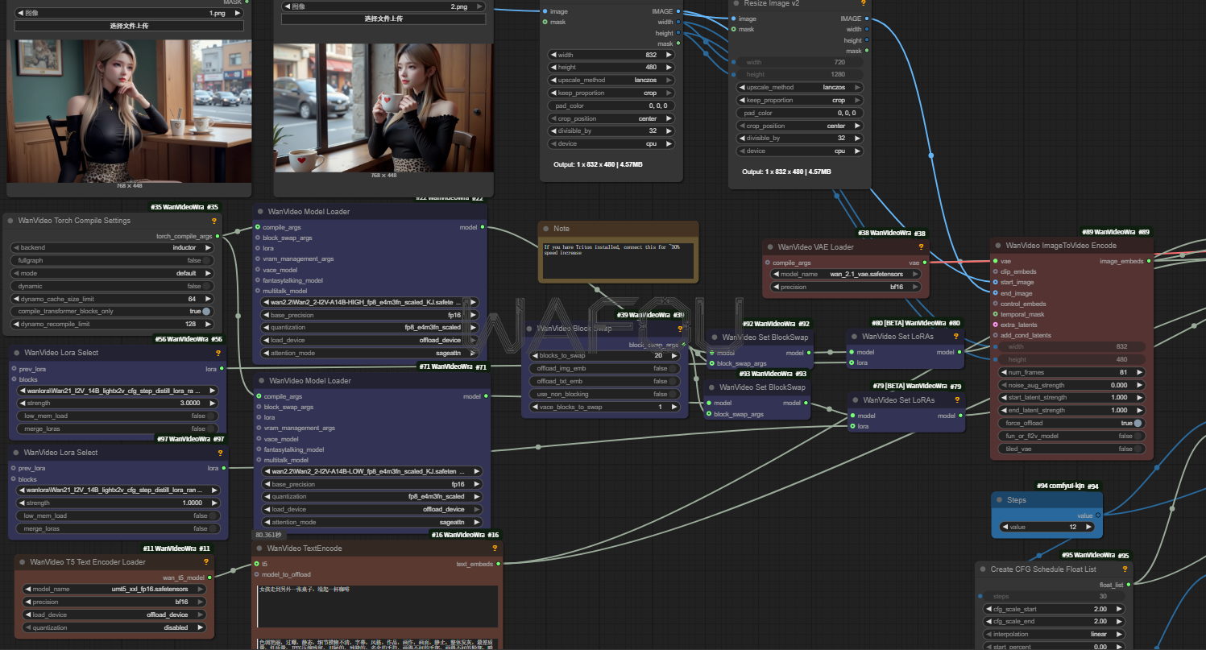Click right arrow to increase num_frames
Image resolution: width=1206 pixels, height=650 pixels.
[1139, 372]
